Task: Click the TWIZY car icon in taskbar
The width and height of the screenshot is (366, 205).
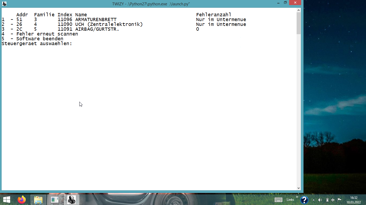Action: (72, 200)
